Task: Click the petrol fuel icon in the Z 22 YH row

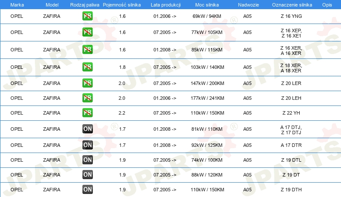Action: click(x=87, y=112)
